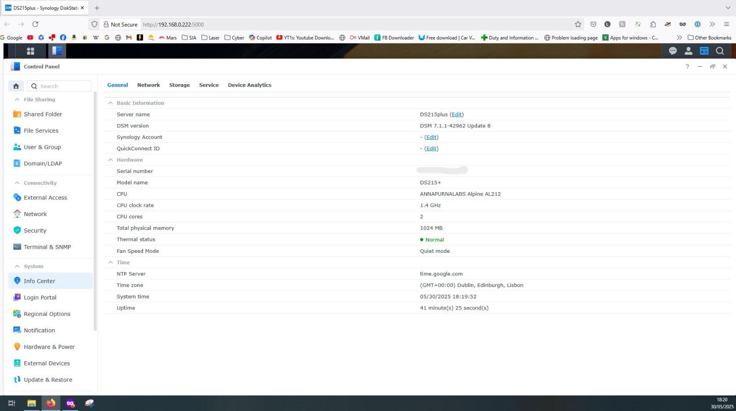Open the DSM user account options icon
The image size is (736, 411).
point(689,51)
